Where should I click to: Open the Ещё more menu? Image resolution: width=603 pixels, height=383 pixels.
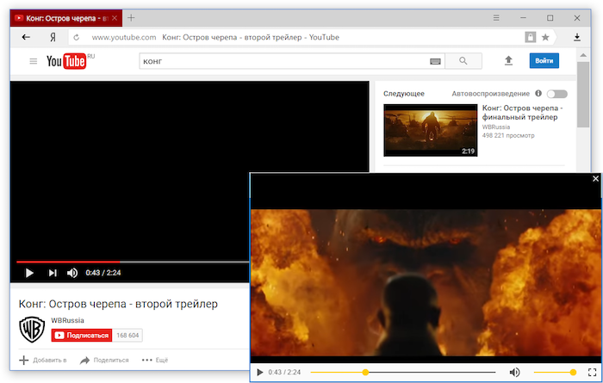click(x=155, y=360)
